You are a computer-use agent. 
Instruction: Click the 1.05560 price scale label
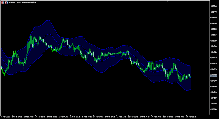tap(214, 6)
